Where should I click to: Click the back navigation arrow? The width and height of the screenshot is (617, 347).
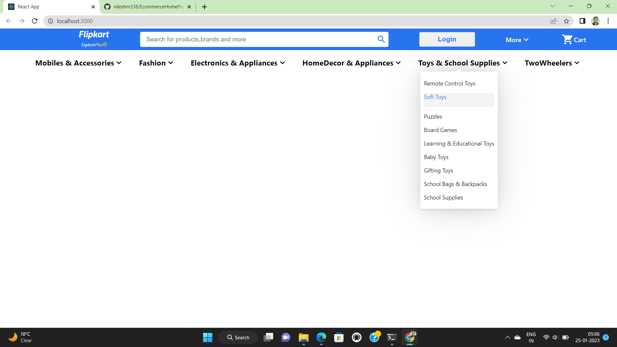click(9, 21)
